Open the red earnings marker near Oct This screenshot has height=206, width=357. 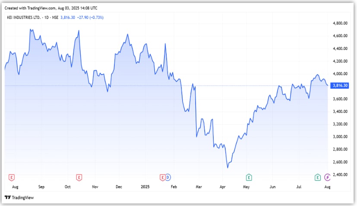pyautogui.click(x=79, y=177)
